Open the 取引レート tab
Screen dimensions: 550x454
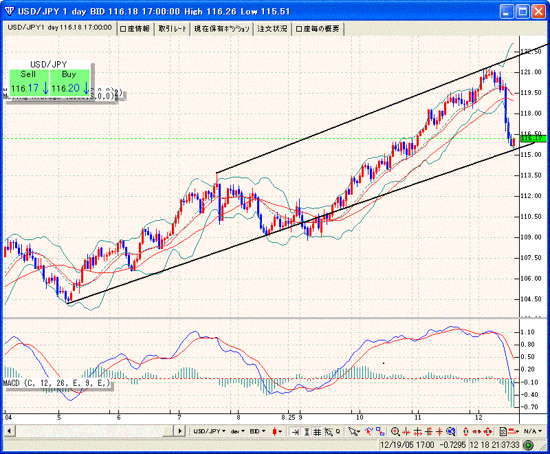coord(173,28)
